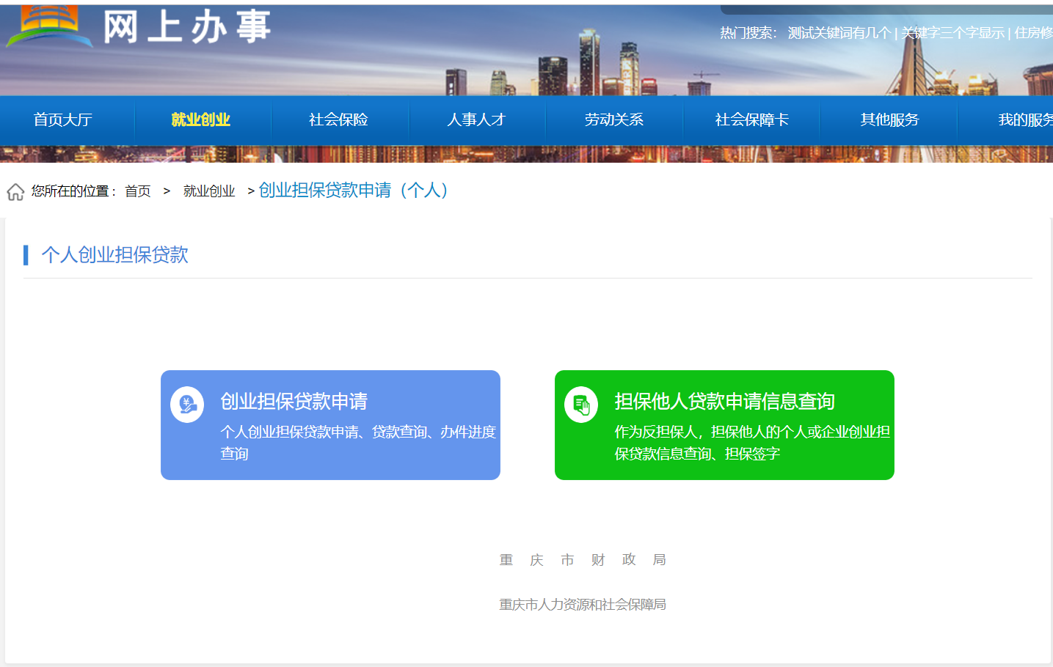Viewport: 1053px width, 667px height.
Task: Click the 创业担保贷款申请（个人）breadcrumb link
Action: click(x=353, y=191)
